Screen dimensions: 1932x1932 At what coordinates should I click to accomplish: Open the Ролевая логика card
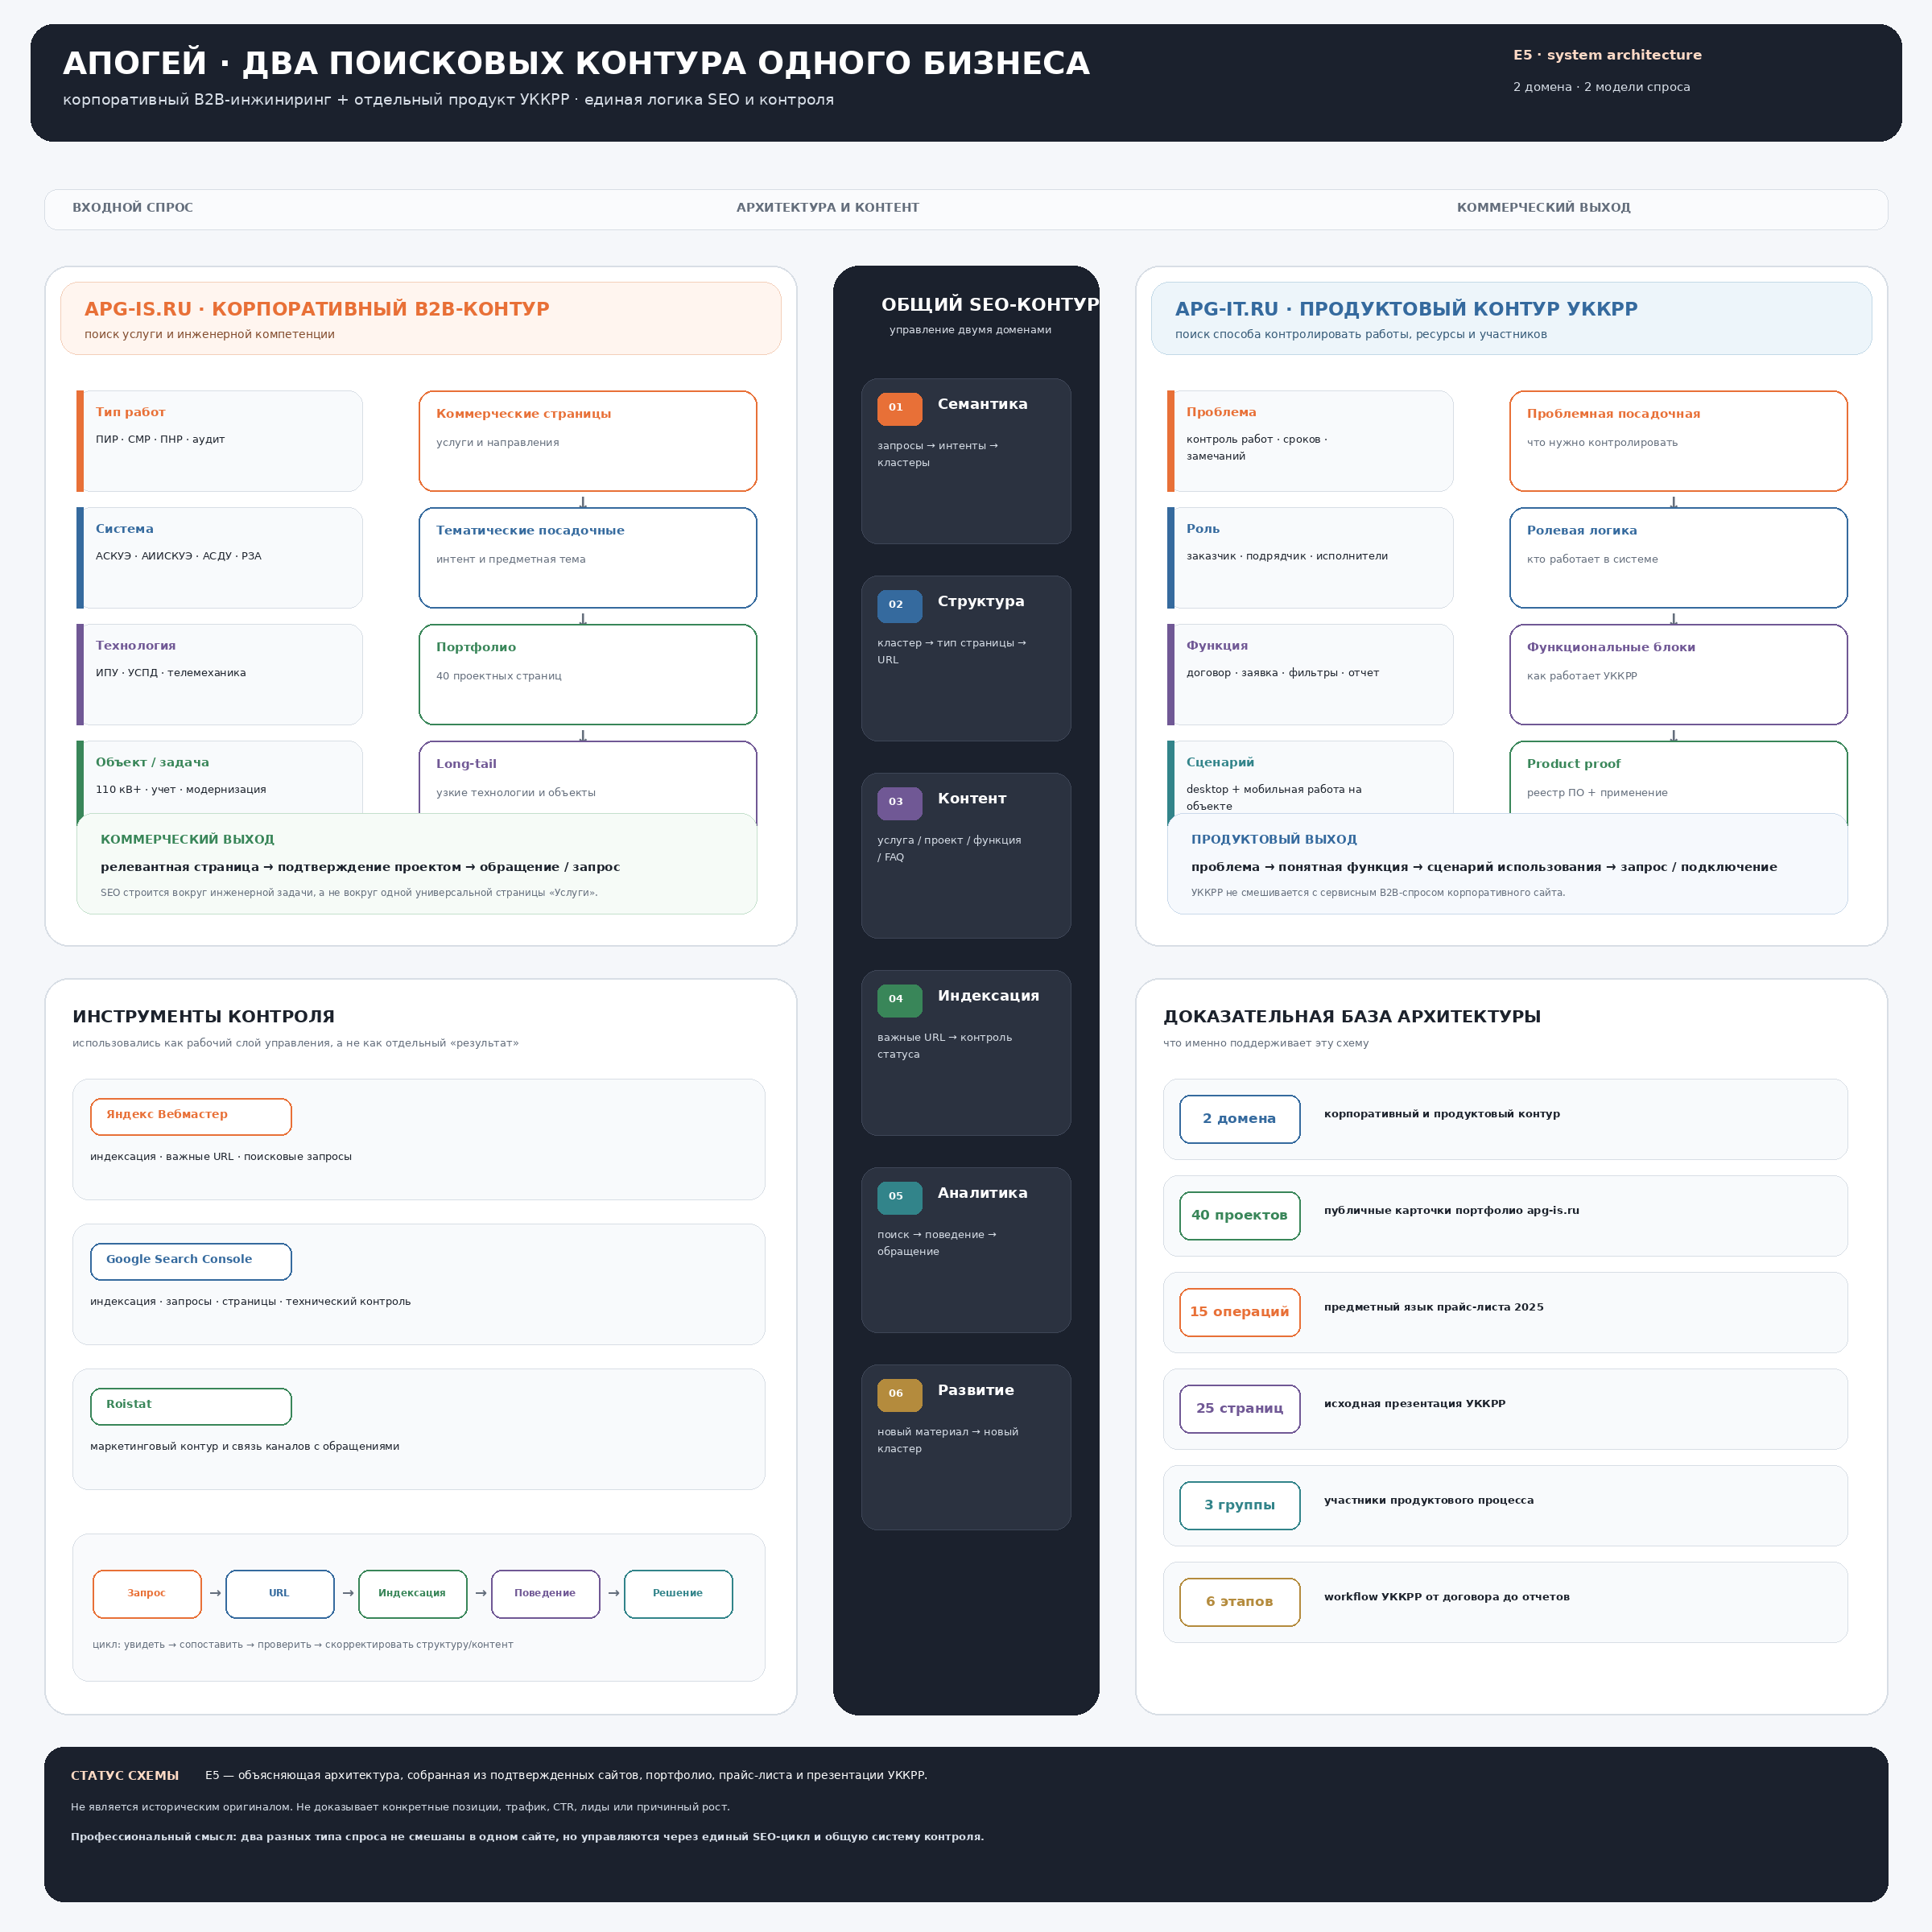point(1678,558)
